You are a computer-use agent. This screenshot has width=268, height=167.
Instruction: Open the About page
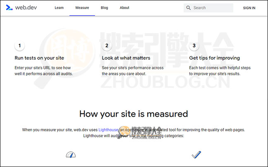[x=124, y=8]
